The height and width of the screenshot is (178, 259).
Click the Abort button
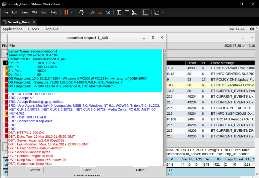(x=87, y=170)
